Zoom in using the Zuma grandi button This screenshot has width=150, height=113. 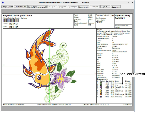(x=84, y=7)
